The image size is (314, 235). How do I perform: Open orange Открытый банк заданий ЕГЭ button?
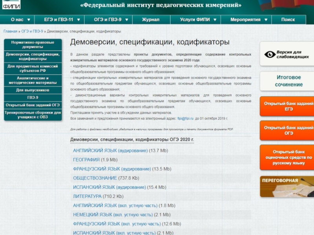pos(287,106)
